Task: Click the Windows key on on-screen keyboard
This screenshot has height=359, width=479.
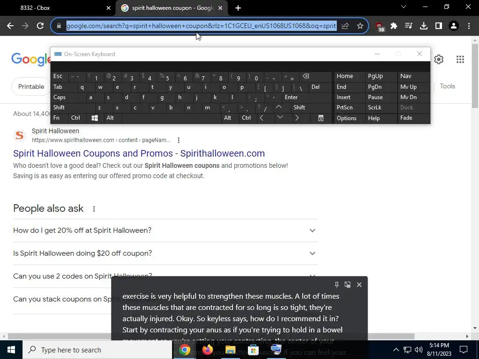Action: click(x=94, y=118)
